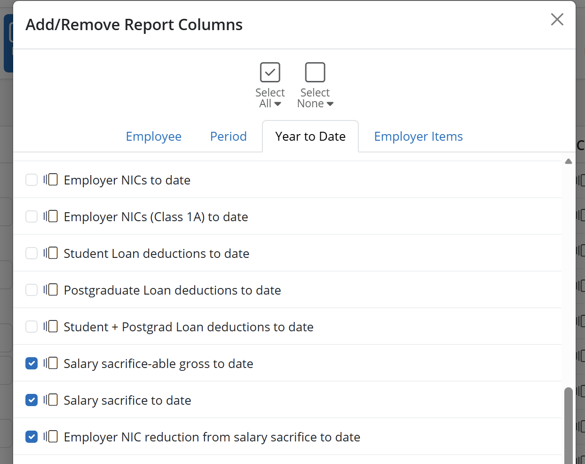Click 'Salary sacrifice to date' label
The image size is (585, 464).
coord(127,400)
